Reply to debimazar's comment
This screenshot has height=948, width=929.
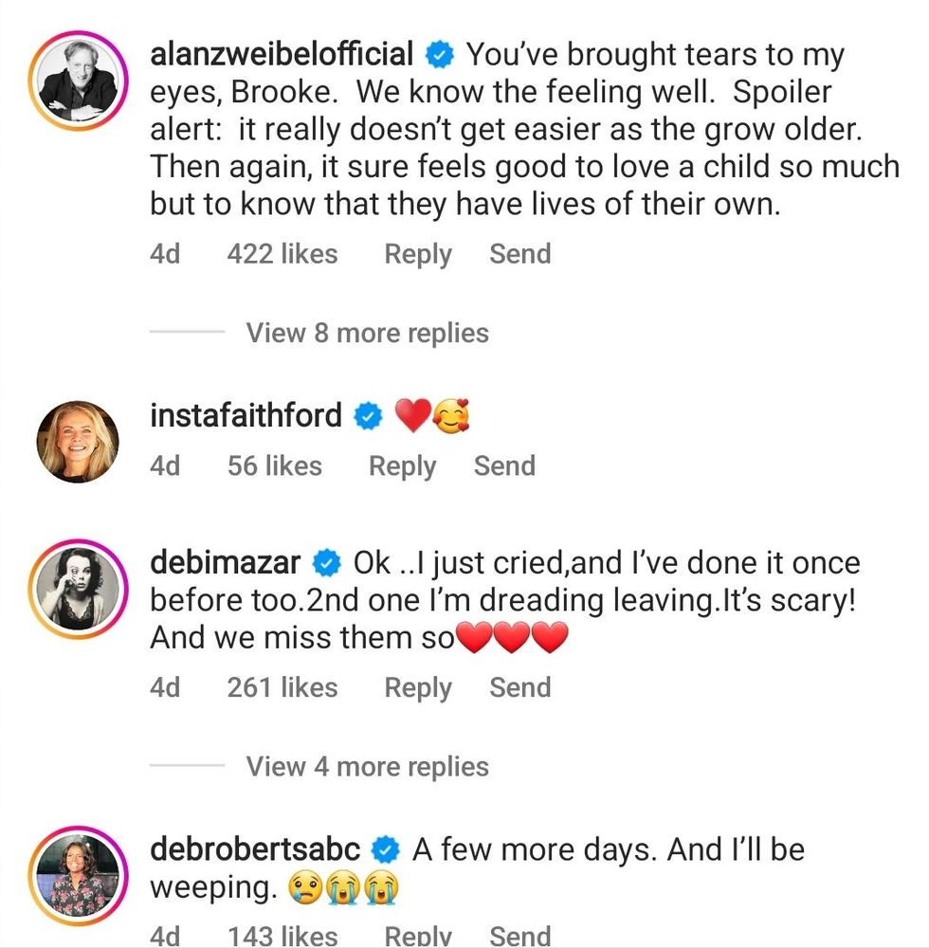click(x=418, y=687)
